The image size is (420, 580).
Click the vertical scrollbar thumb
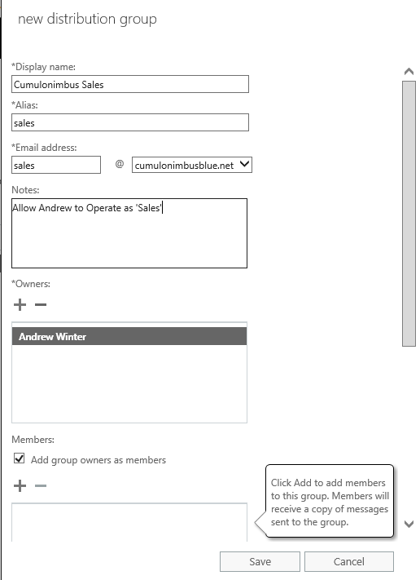[x=409, y=214]
